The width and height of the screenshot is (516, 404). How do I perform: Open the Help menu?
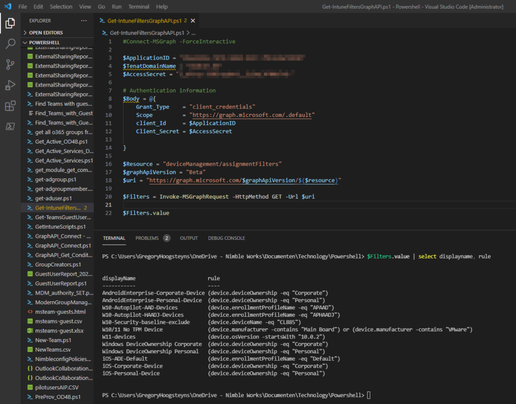pos(162,7)
